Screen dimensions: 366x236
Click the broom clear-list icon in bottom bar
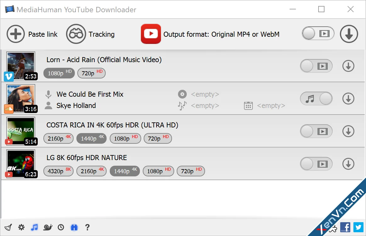pos(8,227)
